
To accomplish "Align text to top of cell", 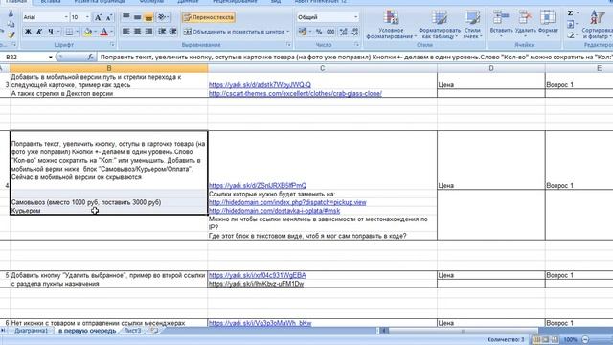I will (125, 17).
